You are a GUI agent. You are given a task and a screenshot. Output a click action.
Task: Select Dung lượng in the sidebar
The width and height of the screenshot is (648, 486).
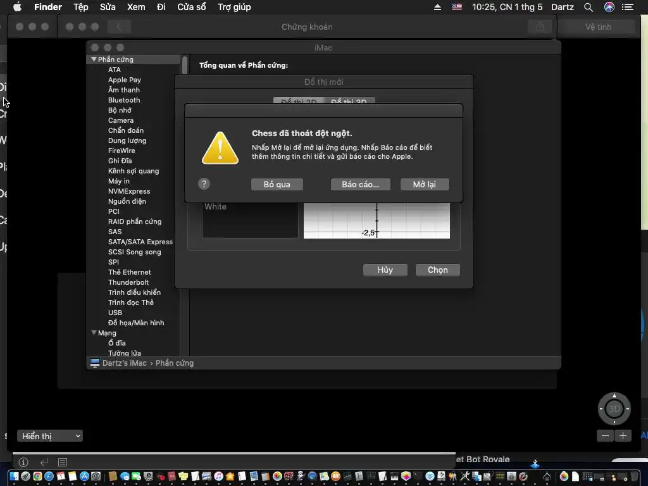coord(127,140)
